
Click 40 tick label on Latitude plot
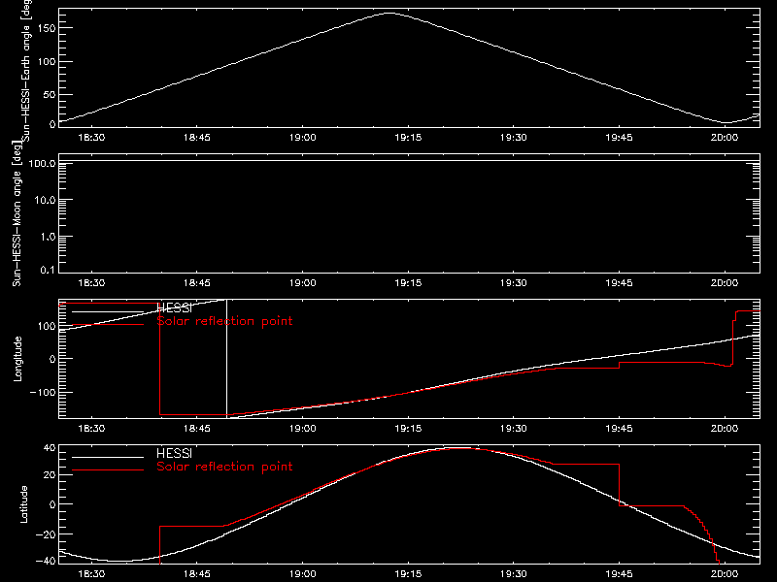51,448
